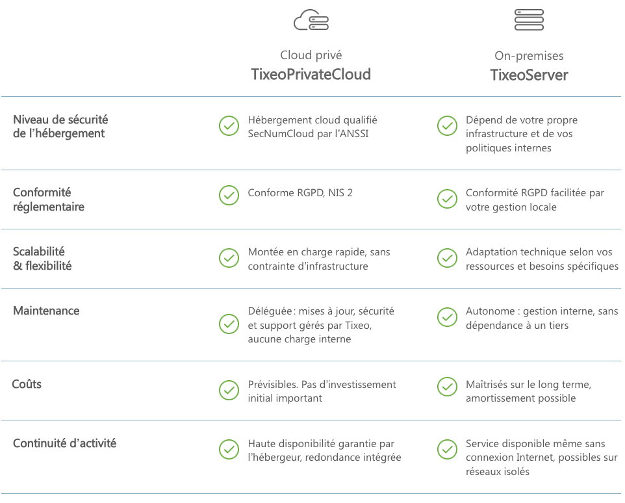Click the TixeoServer column heading
The image size is (625, 503).
(529, 75)
